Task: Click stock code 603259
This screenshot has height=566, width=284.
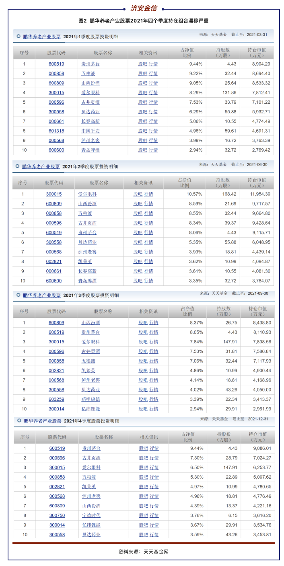Action: click(x=56, y=399)
